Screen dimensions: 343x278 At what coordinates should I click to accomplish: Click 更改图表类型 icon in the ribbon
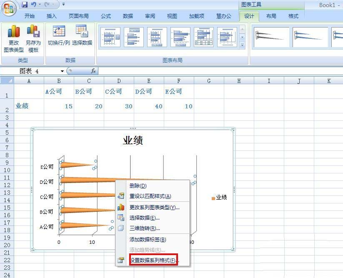(14, 32)
